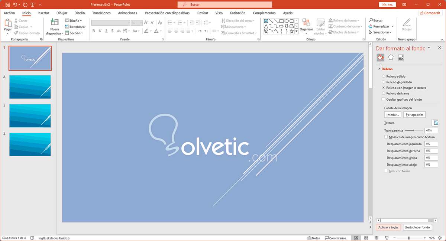Fit slide to current window icon
446x241 pixels.
click(x=440, y=238)
